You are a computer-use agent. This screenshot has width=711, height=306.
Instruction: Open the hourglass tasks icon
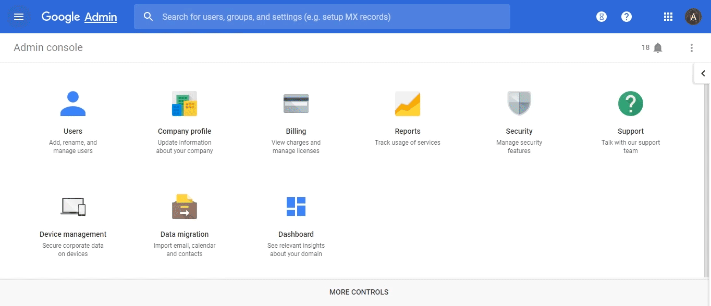point(602,17)
